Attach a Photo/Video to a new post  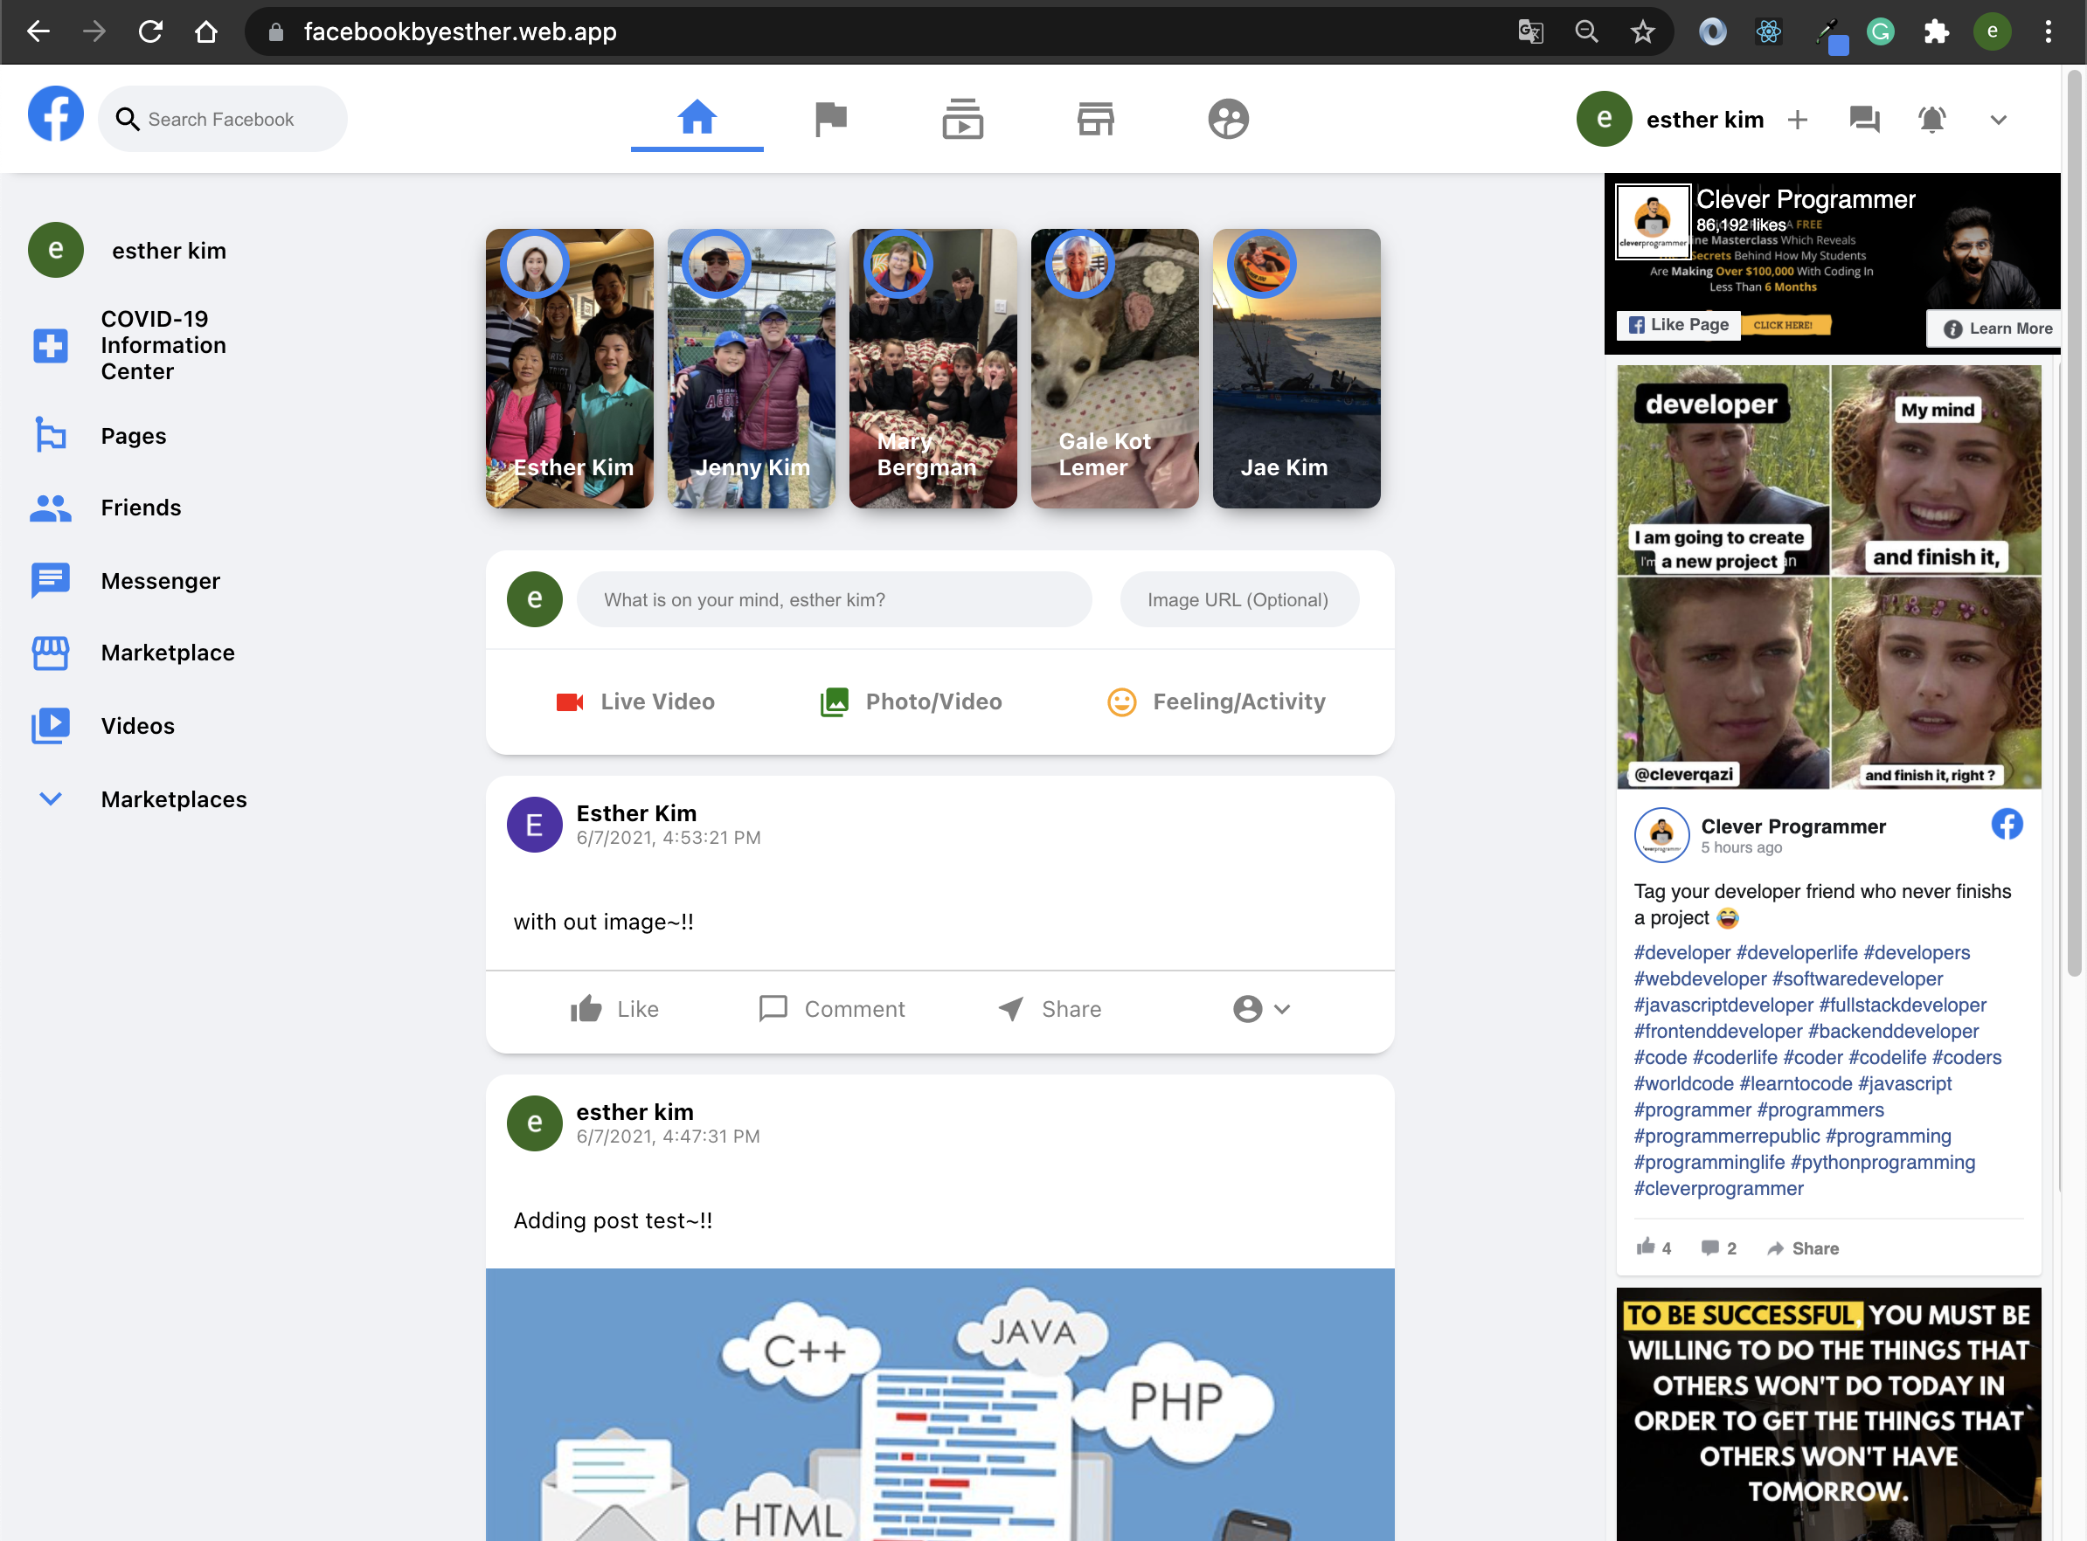click(x=910, y=701)
